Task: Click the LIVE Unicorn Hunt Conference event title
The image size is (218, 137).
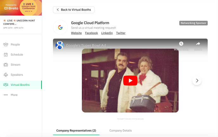Action: coord(19,22)
